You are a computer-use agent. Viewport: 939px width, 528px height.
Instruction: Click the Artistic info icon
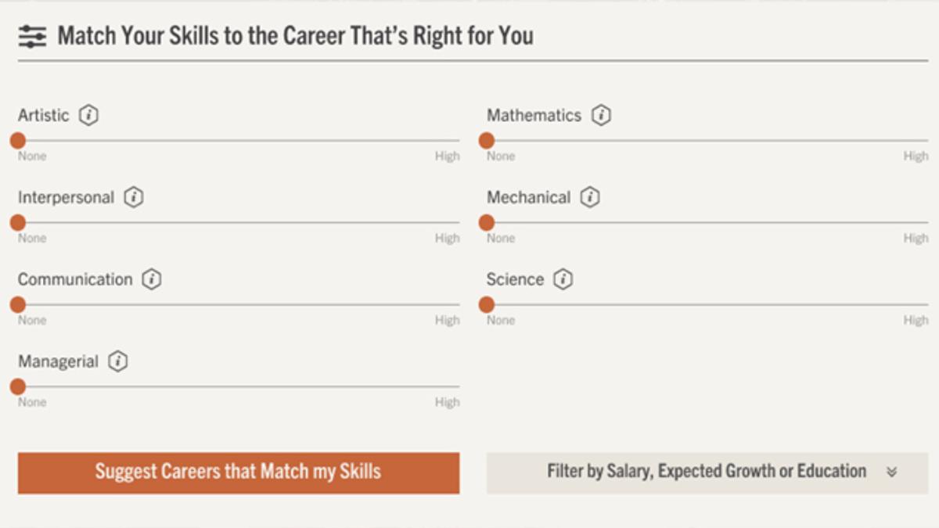click(88, 116)
